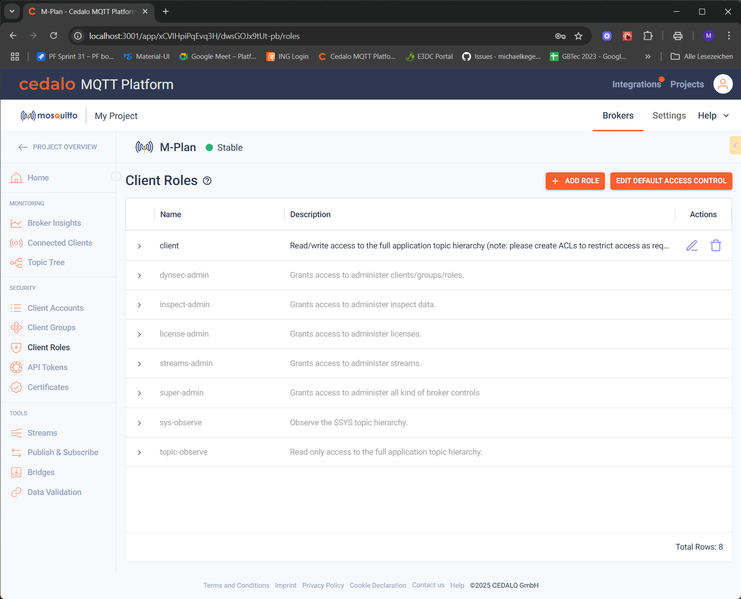Expand the super-admin role row

139,393
